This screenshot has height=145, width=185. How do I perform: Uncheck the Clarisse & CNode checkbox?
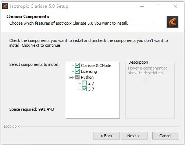point(77,66)
